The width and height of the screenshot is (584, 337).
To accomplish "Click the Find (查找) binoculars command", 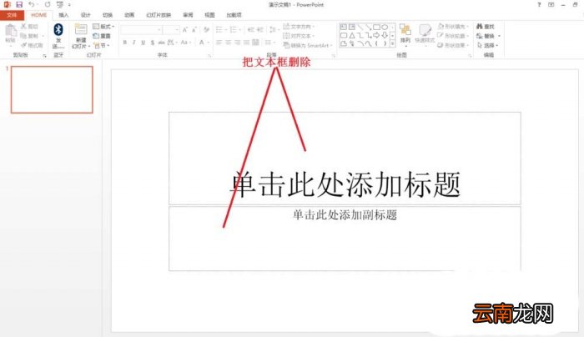I will [x=486, y=27].
